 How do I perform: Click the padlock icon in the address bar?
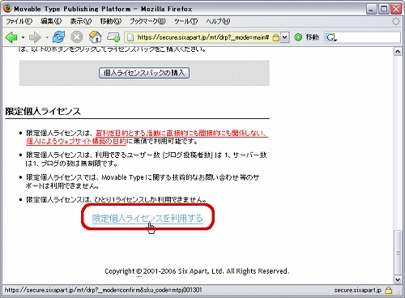[x=275, y=37]
